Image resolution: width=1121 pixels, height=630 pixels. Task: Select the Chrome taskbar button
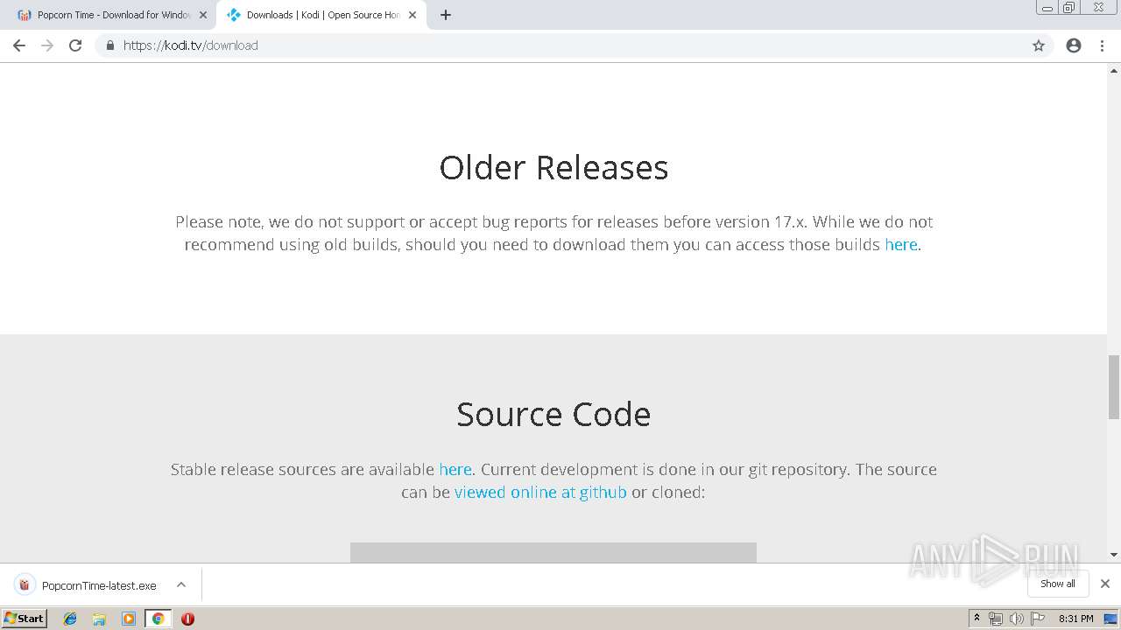[158, 619]
